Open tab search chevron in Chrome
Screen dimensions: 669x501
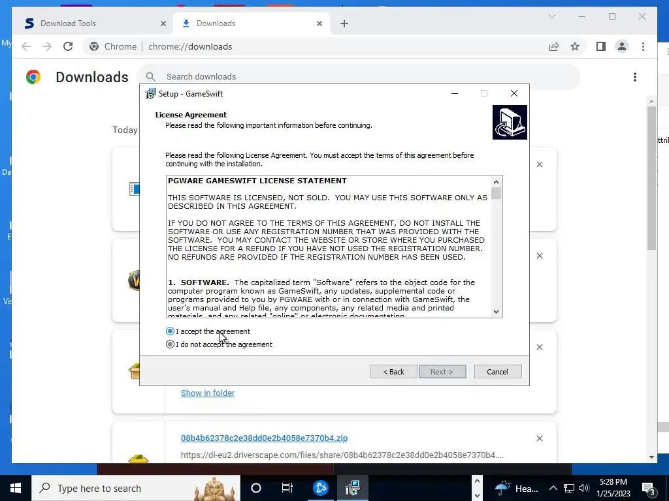pyautogui.click(x=551, y=16)
